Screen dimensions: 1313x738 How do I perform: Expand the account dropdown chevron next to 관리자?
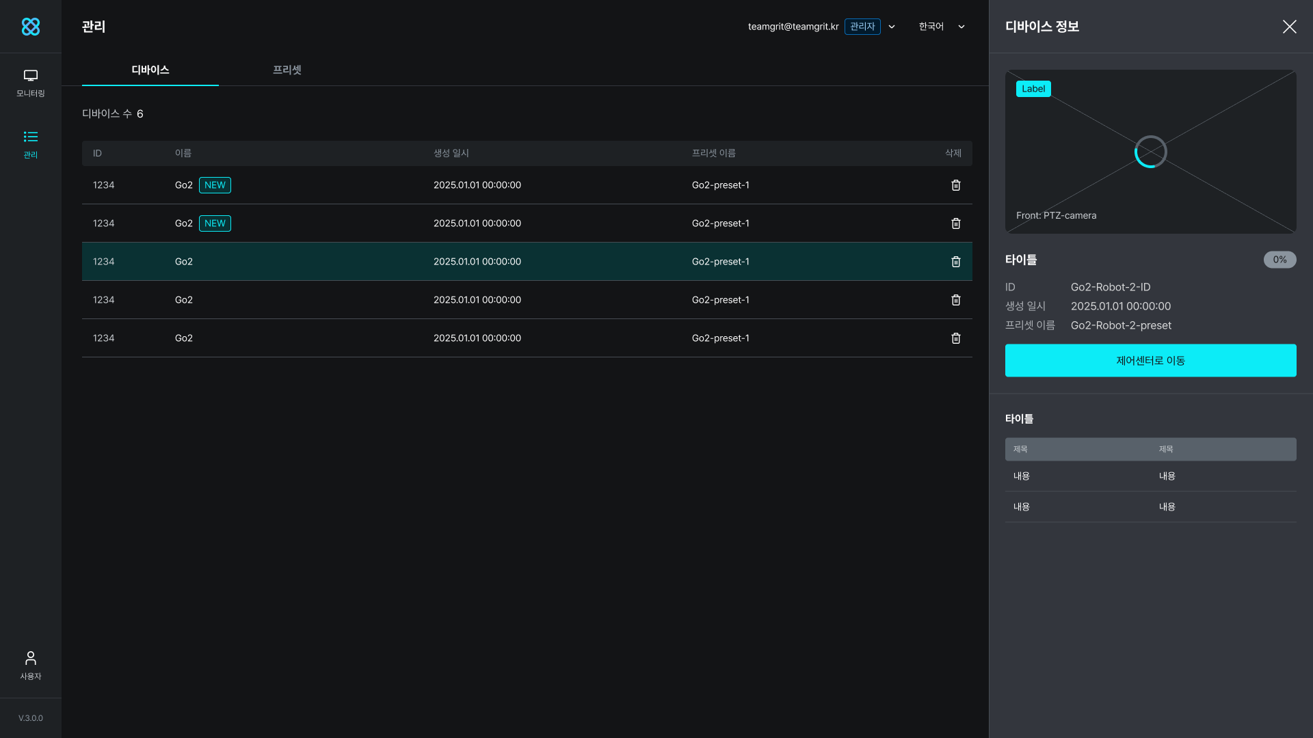(x=892, y=27)
